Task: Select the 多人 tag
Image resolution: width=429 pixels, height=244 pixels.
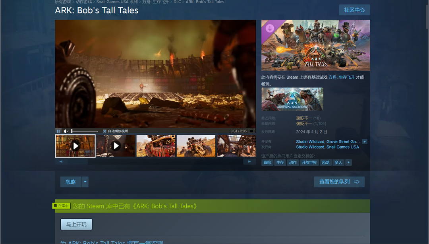Action: (x=338, y=163)
